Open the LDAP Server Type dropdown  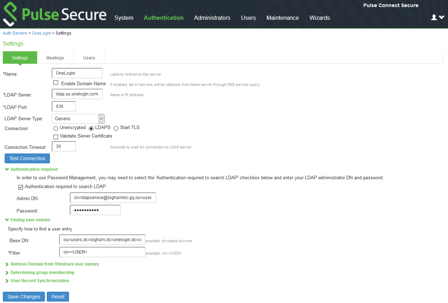tap(78, 119)
